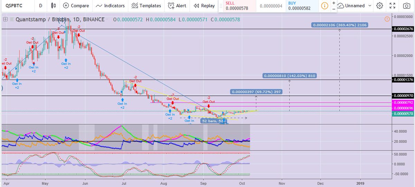The image size is (415, 187).
Task: Click the green 0.00000578 current price label
Action: [403, 114]
